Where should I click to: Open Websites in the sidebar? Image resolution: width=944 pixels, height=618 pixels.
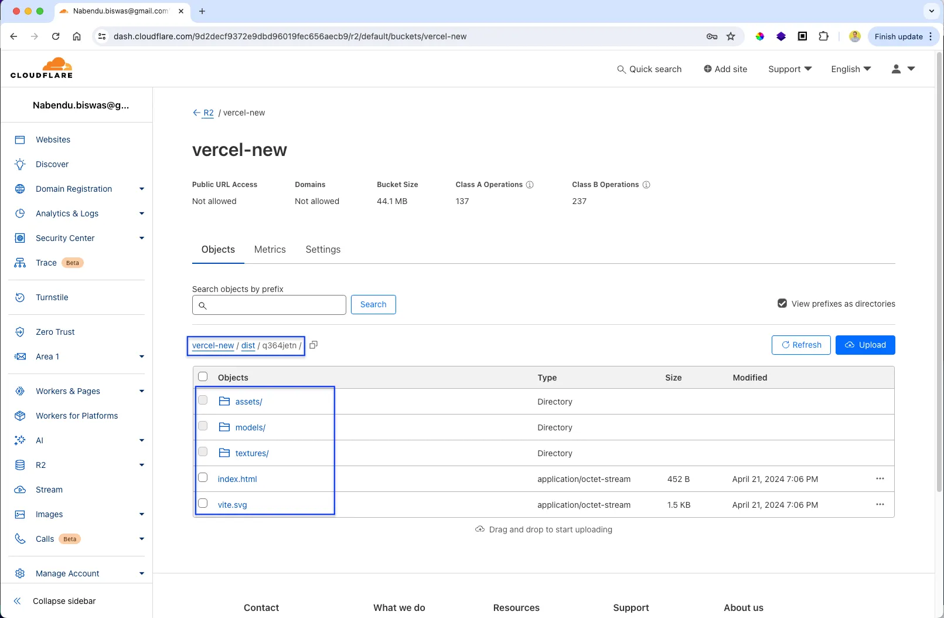pyautogui.click(x=53, y=140)
